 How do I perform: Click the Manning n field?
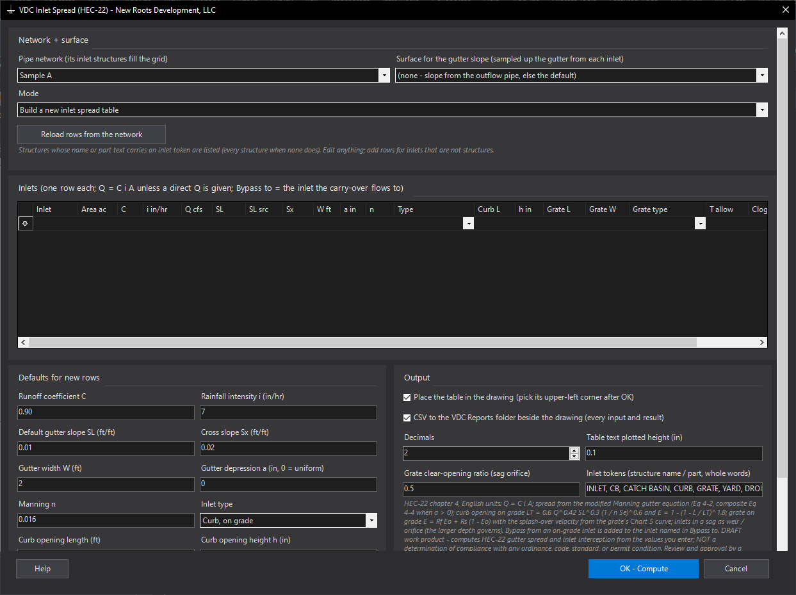point(106,521)
